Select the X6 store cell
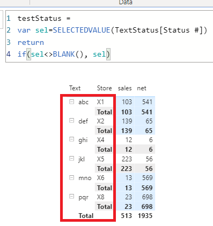The image size is (213, 226). [100, 178]
